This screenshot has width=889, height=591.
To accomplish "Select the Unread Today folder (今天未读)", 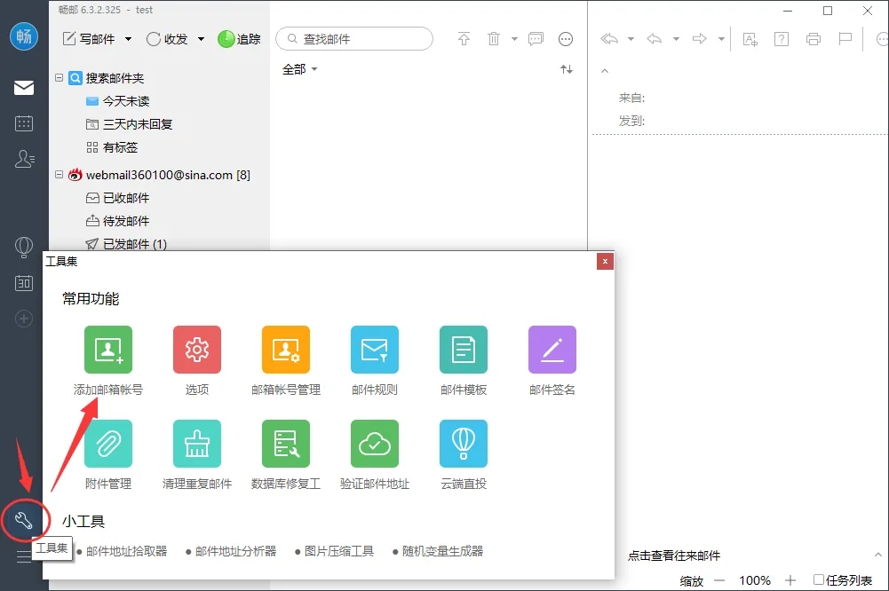I will (125, 101).
